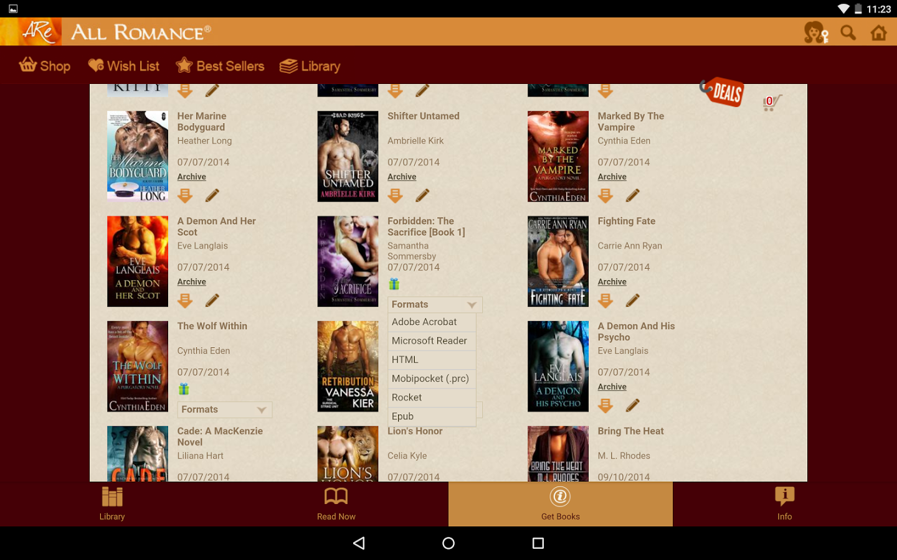The height and width of the screenshot is (560, 897).
Task: Click gift icon for The Wolf Within
Action: pos(184,389)
